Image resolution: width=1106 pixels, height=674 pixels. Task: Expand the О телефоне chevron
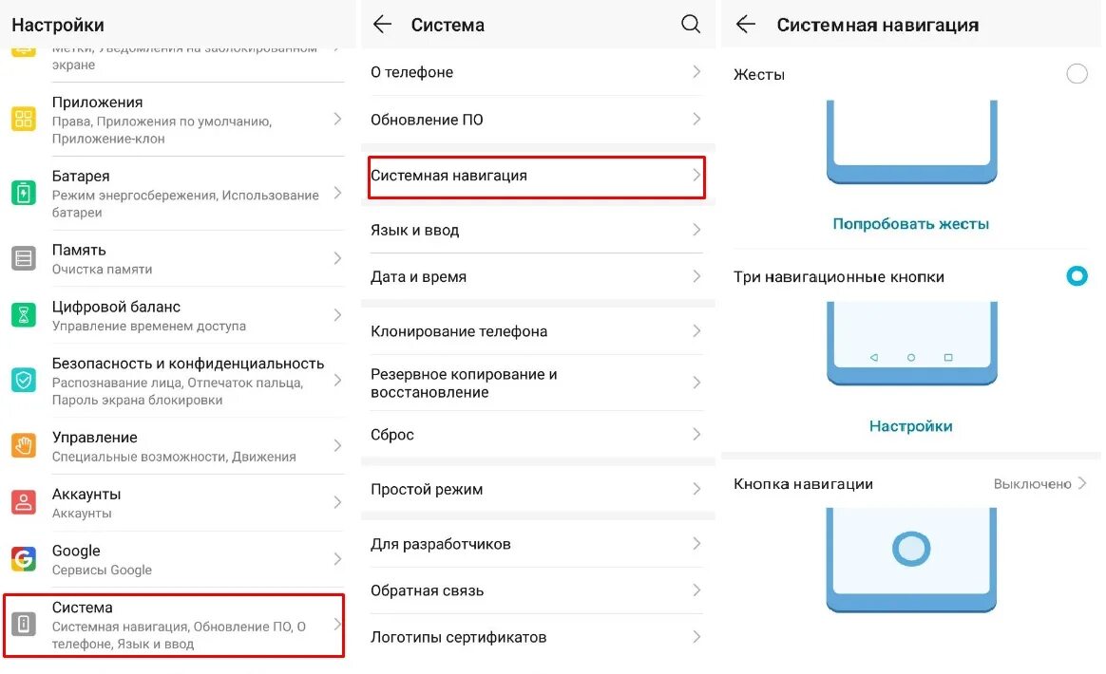tap(696, 72)
